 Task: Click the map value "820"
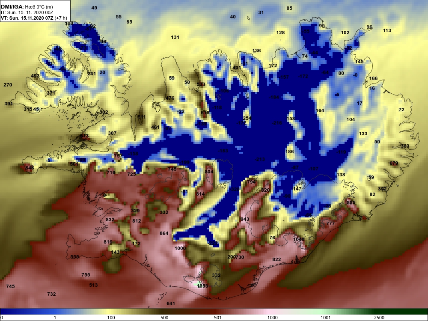coord(265,190)
